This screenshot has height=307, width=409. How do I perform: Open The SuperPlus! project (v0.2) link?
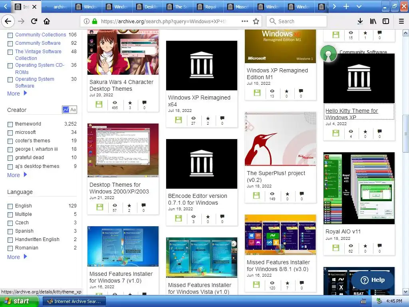(276, 176)
